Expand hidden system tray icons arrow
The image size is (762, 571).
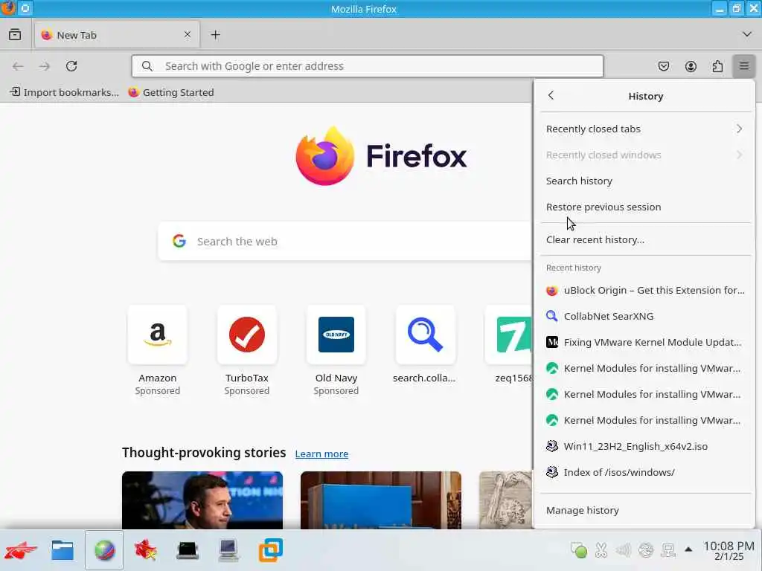688,549
